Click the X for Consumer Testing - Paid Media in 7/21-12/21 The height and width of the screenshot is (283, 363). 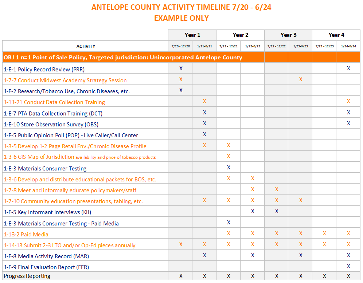(x=229, y=223)
